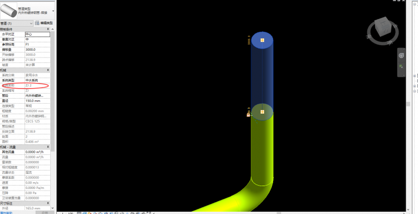Screen dimensions: 418x214
Task: Select the 外径 value 165.0 mm
Action: point(37,208)
